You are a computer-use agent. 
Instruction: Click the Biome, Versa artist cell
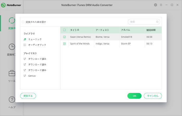[x=107, y=37]
